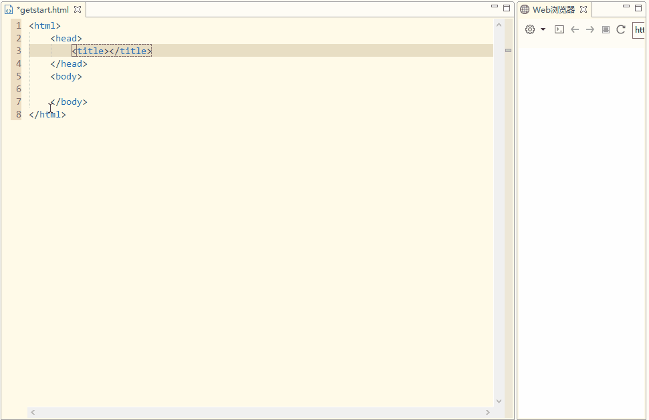Open the browser console icon
Image resolution: width=649 pixels, height=420 pixels.
point(559,29)
